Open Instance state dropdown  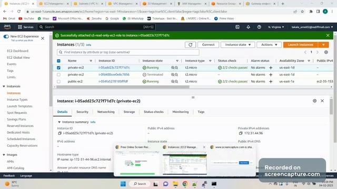tap(237, 45)
